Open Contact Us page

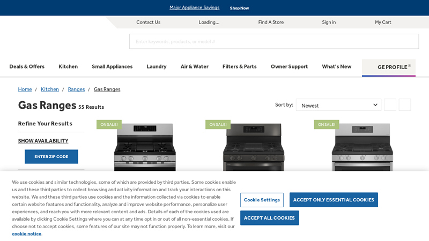tap(149, 22)
